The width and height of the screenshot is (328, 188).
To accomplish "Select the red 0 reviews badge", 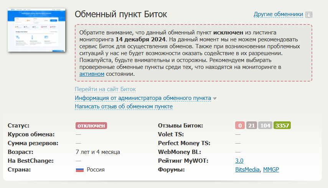I will point(240,126).
